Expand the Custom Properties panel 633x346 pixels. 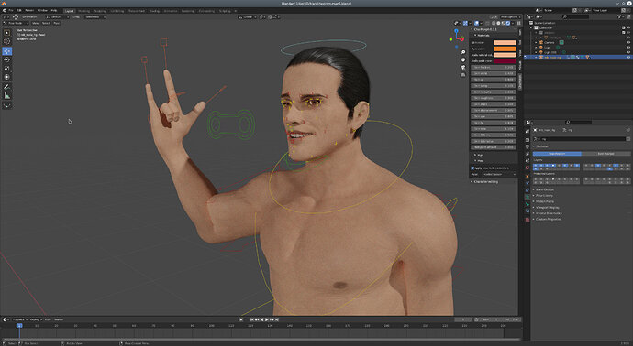pos(548,219)
